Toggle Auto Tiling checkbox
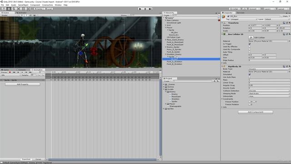 250,52
